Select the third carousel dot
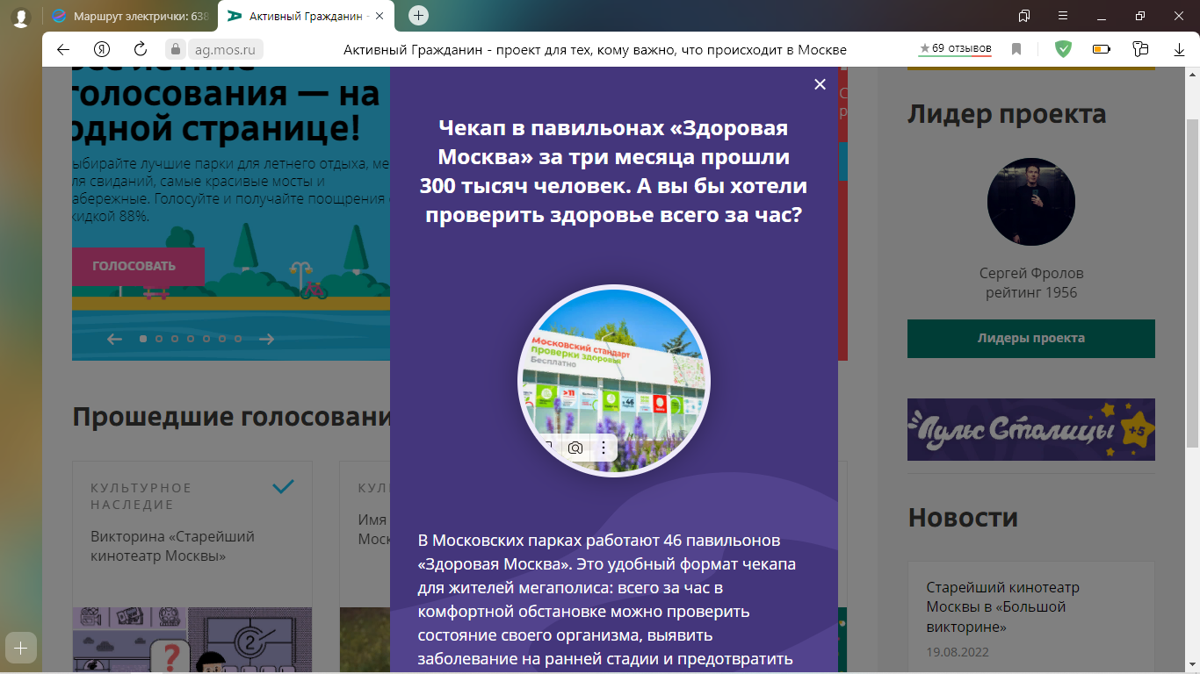Image resolution: width=1200 pixels, height=674 pixels. click(x=175, y=339)
